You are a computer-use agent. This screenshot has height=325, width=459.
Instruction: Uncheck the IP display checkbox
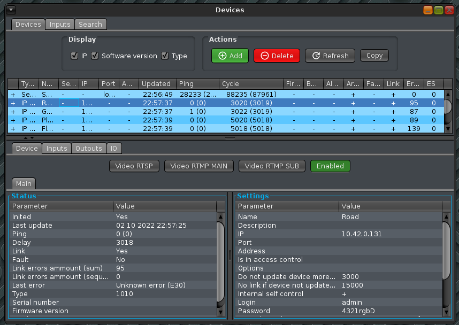click(74, 56)
